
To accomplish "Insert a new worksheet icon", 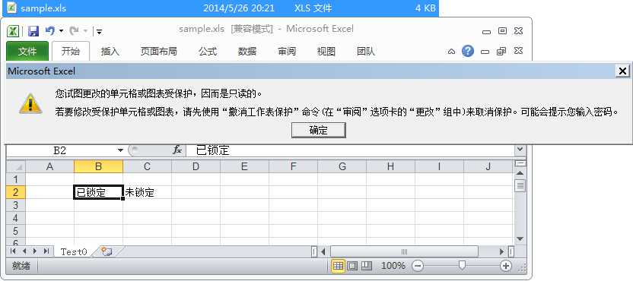I will [x=107, y=251].
